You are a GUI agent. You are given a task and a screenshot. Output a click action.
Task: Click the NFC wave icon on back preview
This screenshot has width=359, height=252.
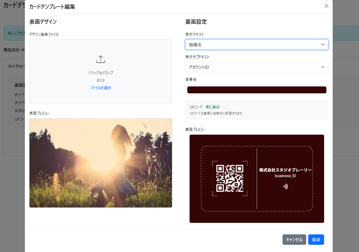click(x=285, y=187)
